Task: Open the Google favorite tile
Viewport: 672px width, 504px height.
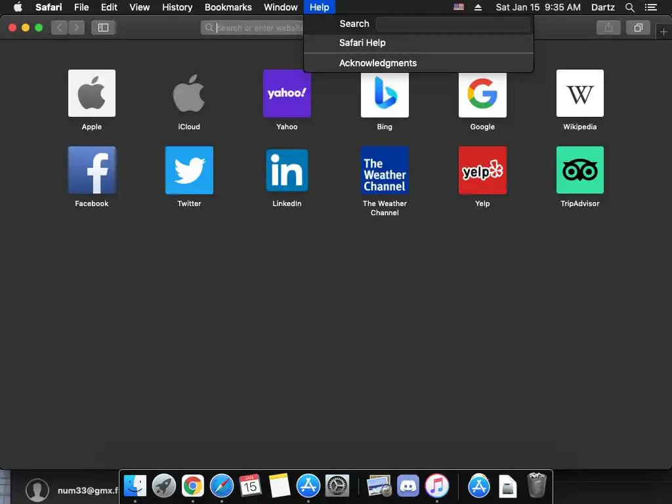Action: pos(482,94)
